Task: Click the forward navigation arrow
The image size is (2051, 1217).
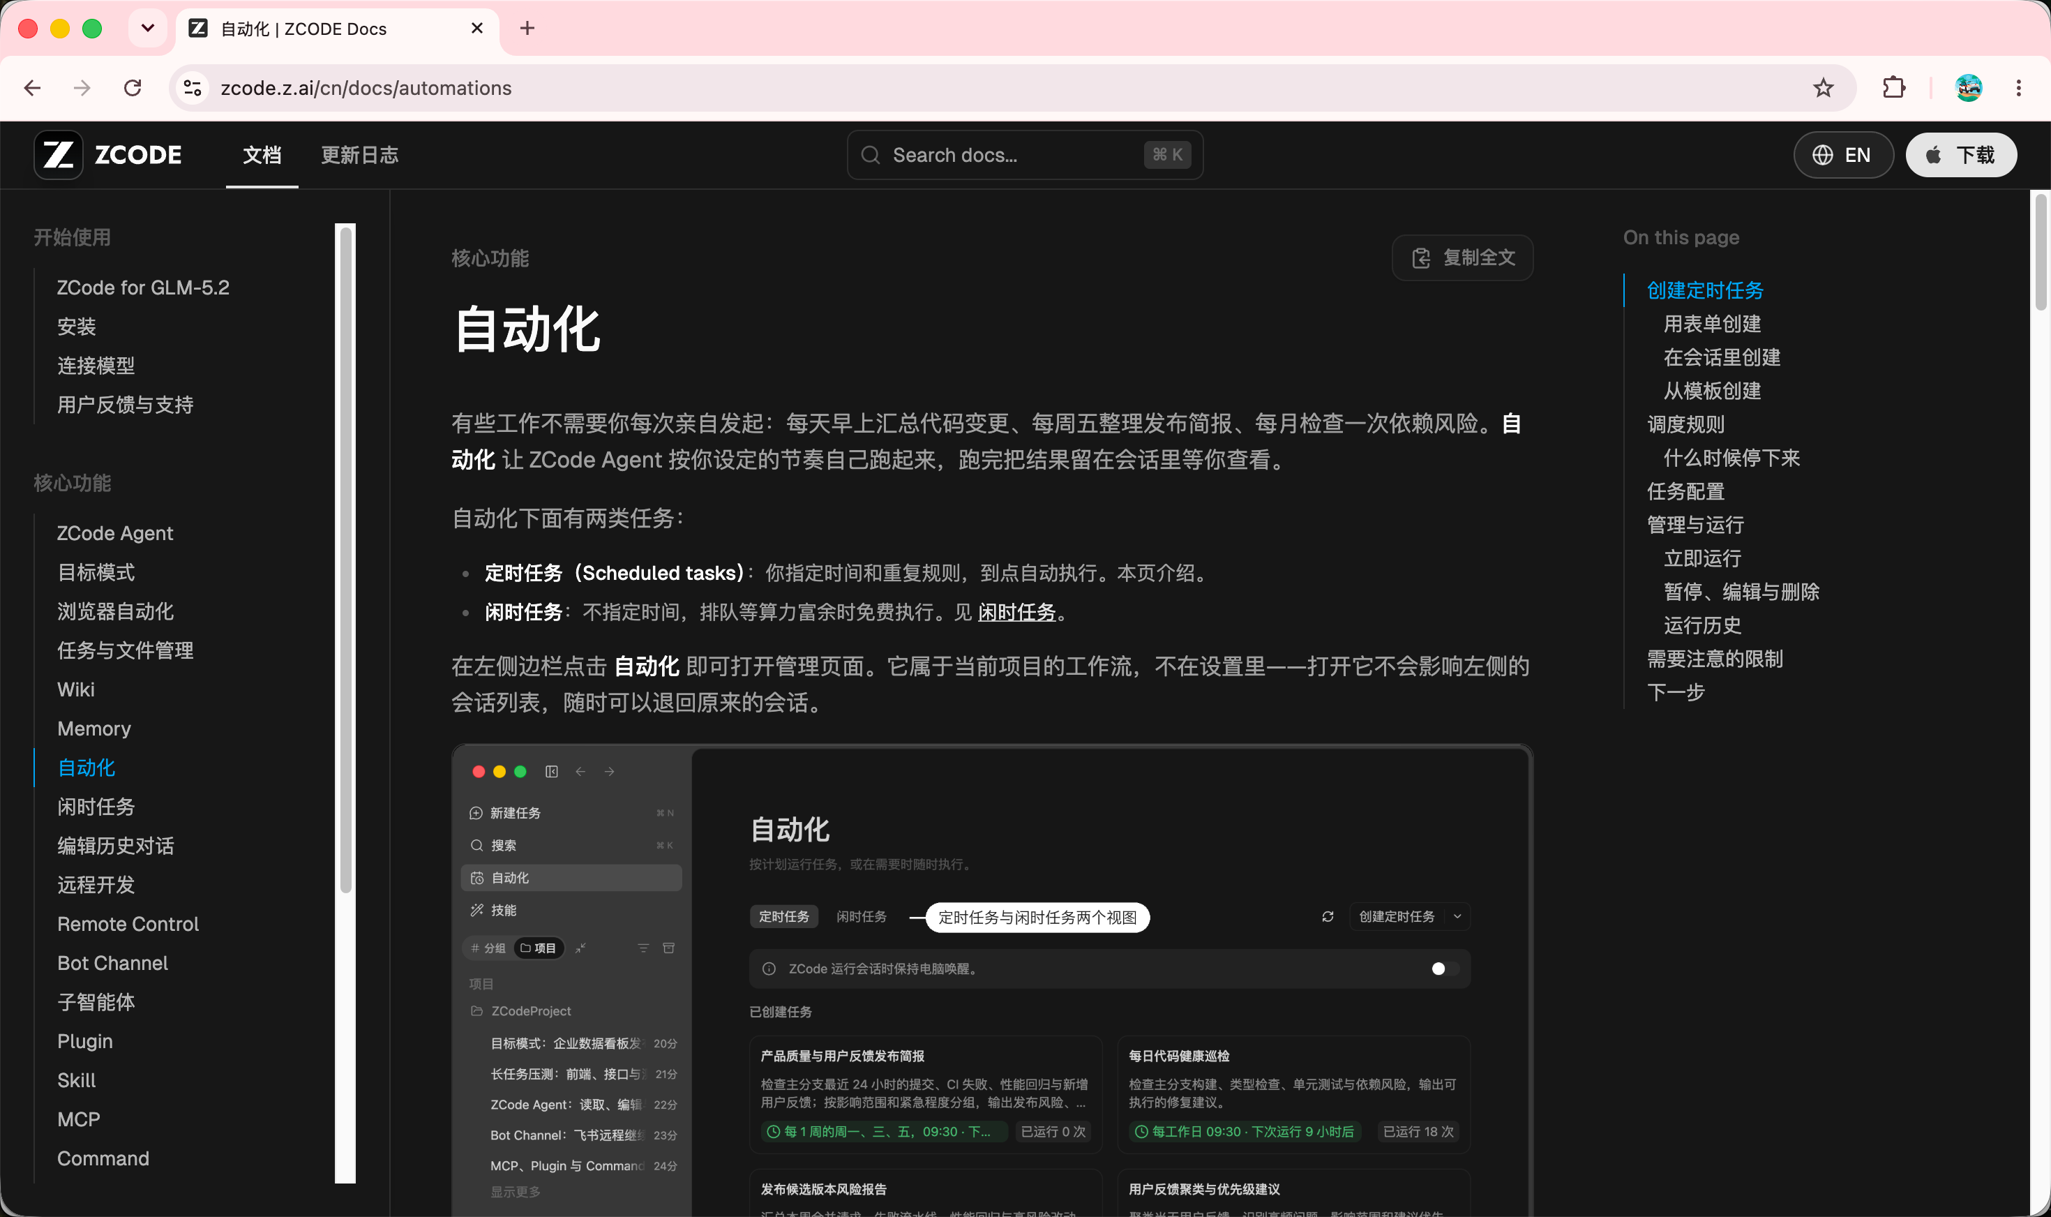Action: (82, 88)
